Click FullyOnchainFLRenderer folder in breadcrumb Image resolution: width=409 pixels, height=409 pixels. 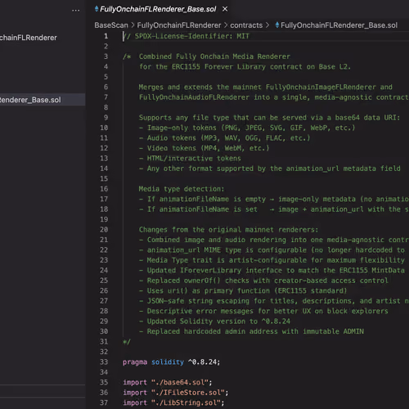(179, 25)
